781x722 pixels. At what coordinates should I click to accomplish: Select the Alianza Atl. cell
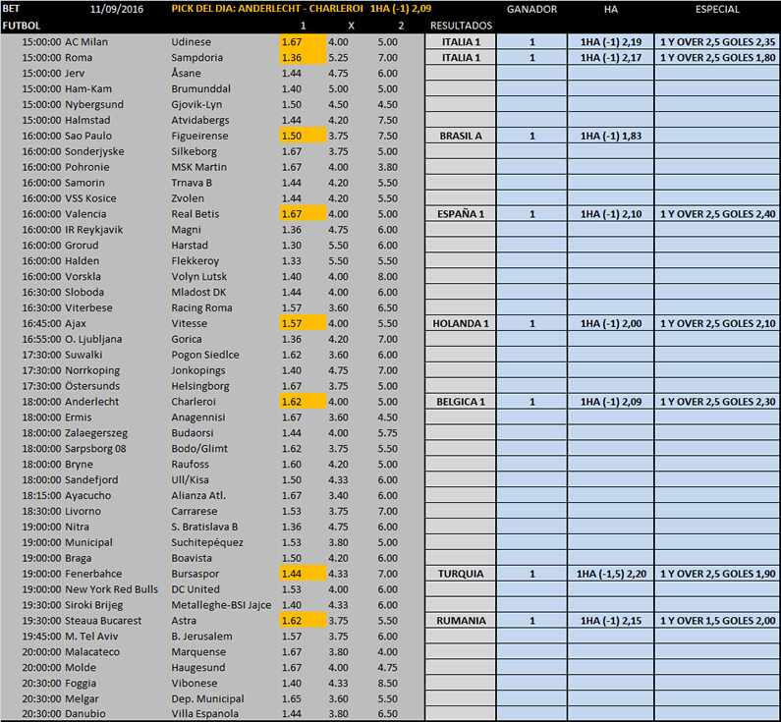198,495
